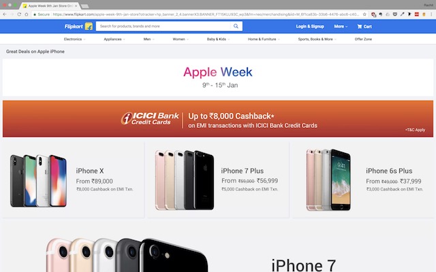The image size is (436, 272).
Task: Bookmark page with star icon
Action: tap(364, 14)
